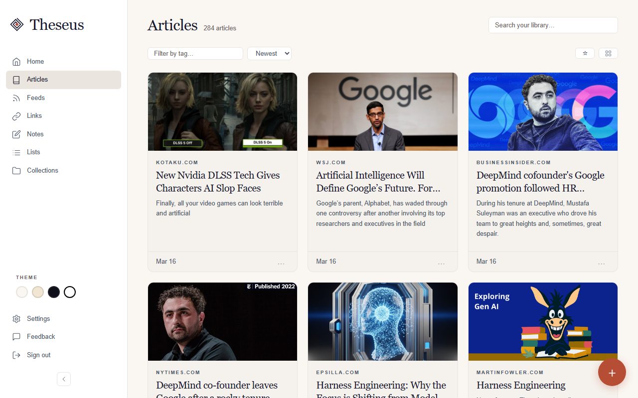Click the Feedback speech bubble icon
This screenshot has width=638, height=398.
[x=16, y=337]
